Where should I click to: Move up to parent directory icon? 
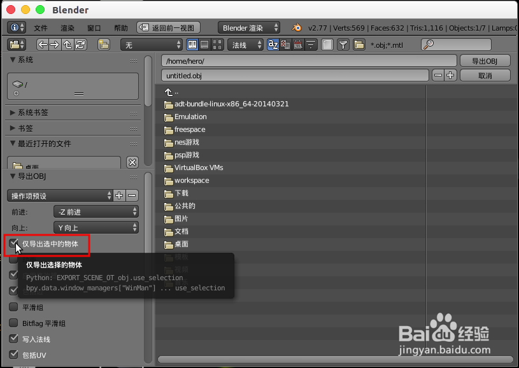pos(68,45)
